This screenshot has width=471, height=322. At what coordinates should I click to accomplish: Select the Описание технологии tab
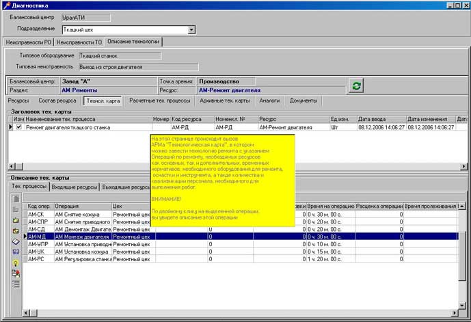point(133,42)
